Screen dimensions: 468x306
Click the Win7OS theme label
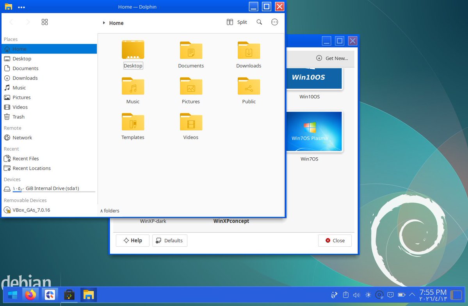310,159
